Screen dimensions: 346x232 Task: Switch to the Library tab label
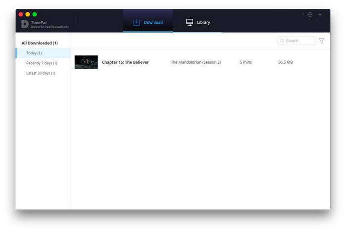point(204,22)
